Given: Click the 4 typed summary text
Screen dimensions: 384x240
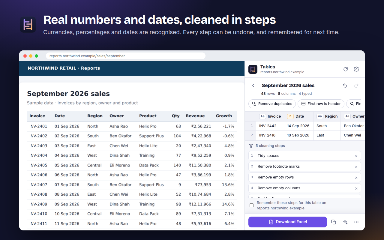Looking at the screenshot, I should tap(305, 94).
